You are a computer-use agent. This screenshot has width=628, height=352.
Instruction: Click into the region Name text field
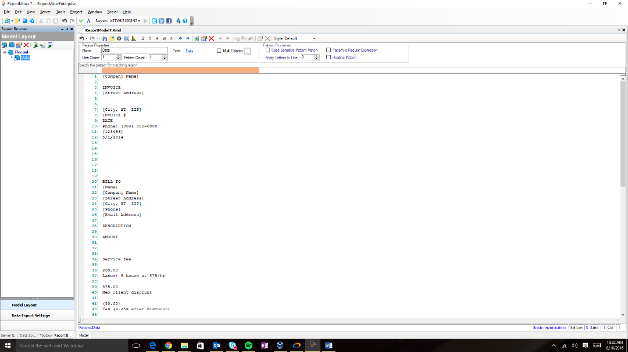(x=134, y=51)
